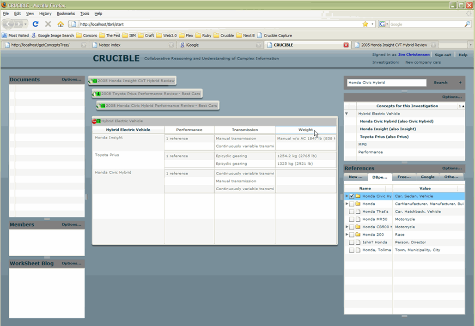Close the CRUCIBLE browser tab

click(x=346, y=45)
